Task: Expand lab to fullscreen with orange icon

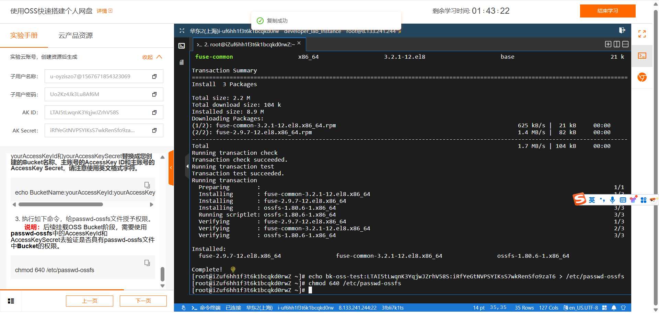Action: coord(642,34)
